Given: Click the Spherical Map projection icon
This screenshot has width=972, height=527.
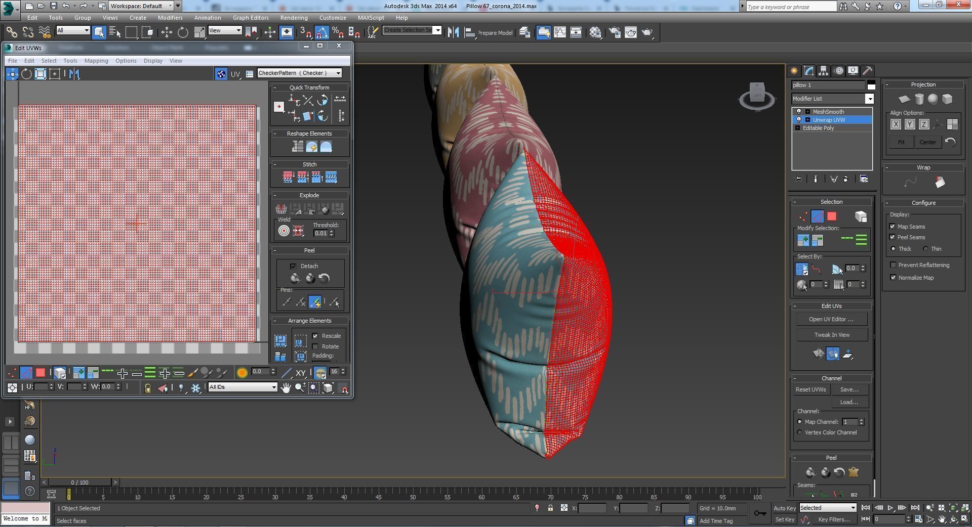Looking at the screenshot, I should point(933,99).
